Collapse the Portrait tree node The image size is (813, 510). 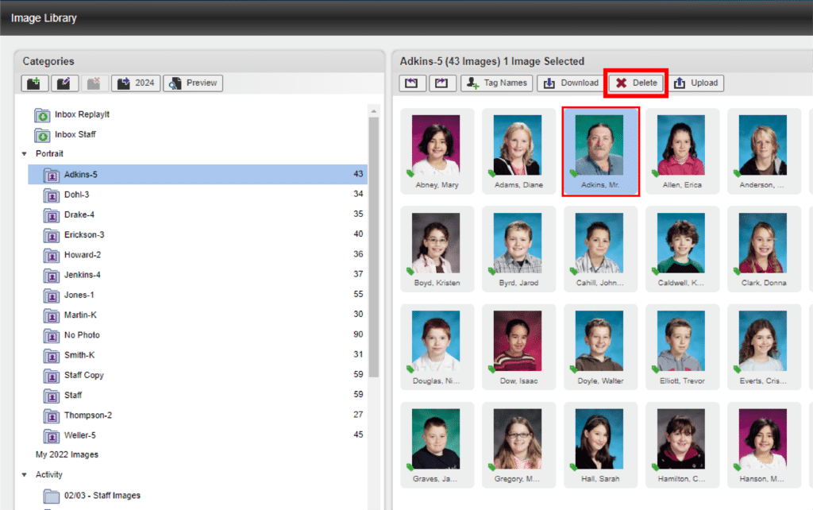(25, 154)
